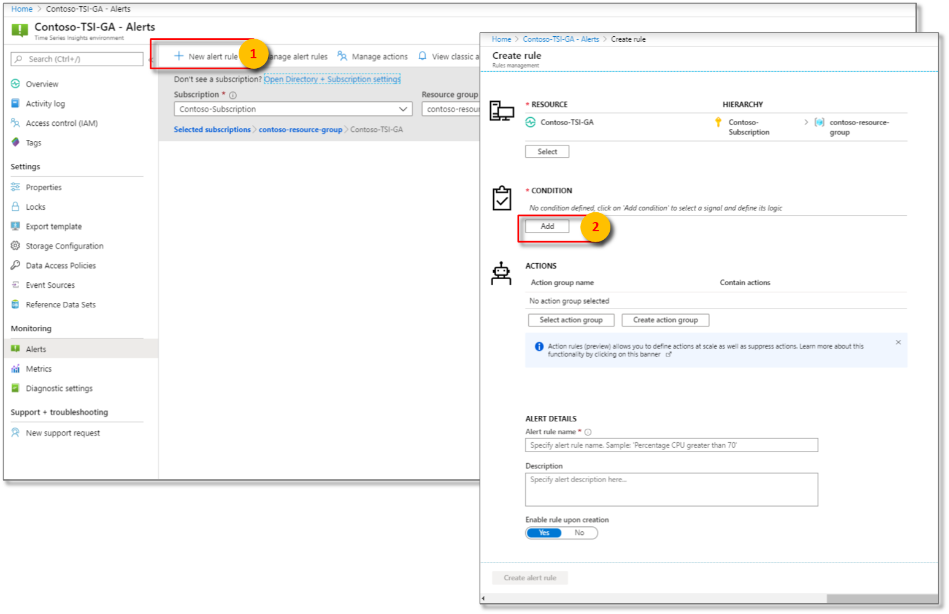
Task: Click Home breadcrumb in Create rule panel
Action: coord(501,39)
